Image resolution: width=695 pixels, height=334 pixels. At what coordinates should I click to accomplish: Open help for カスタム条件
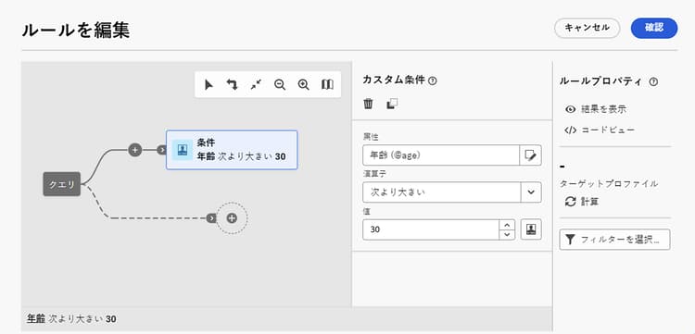(433, 81)
